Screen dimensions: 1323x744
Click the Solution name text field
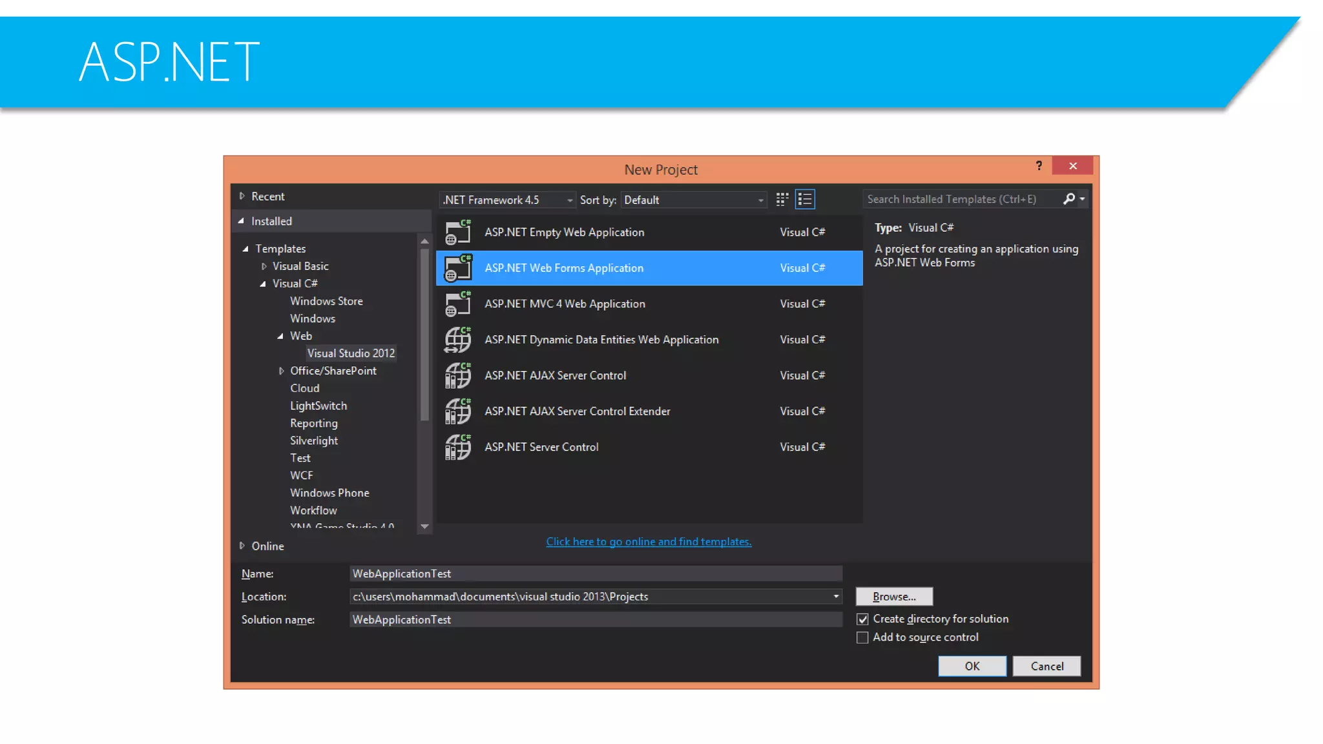pyautogui.click(x=596, y=619)
